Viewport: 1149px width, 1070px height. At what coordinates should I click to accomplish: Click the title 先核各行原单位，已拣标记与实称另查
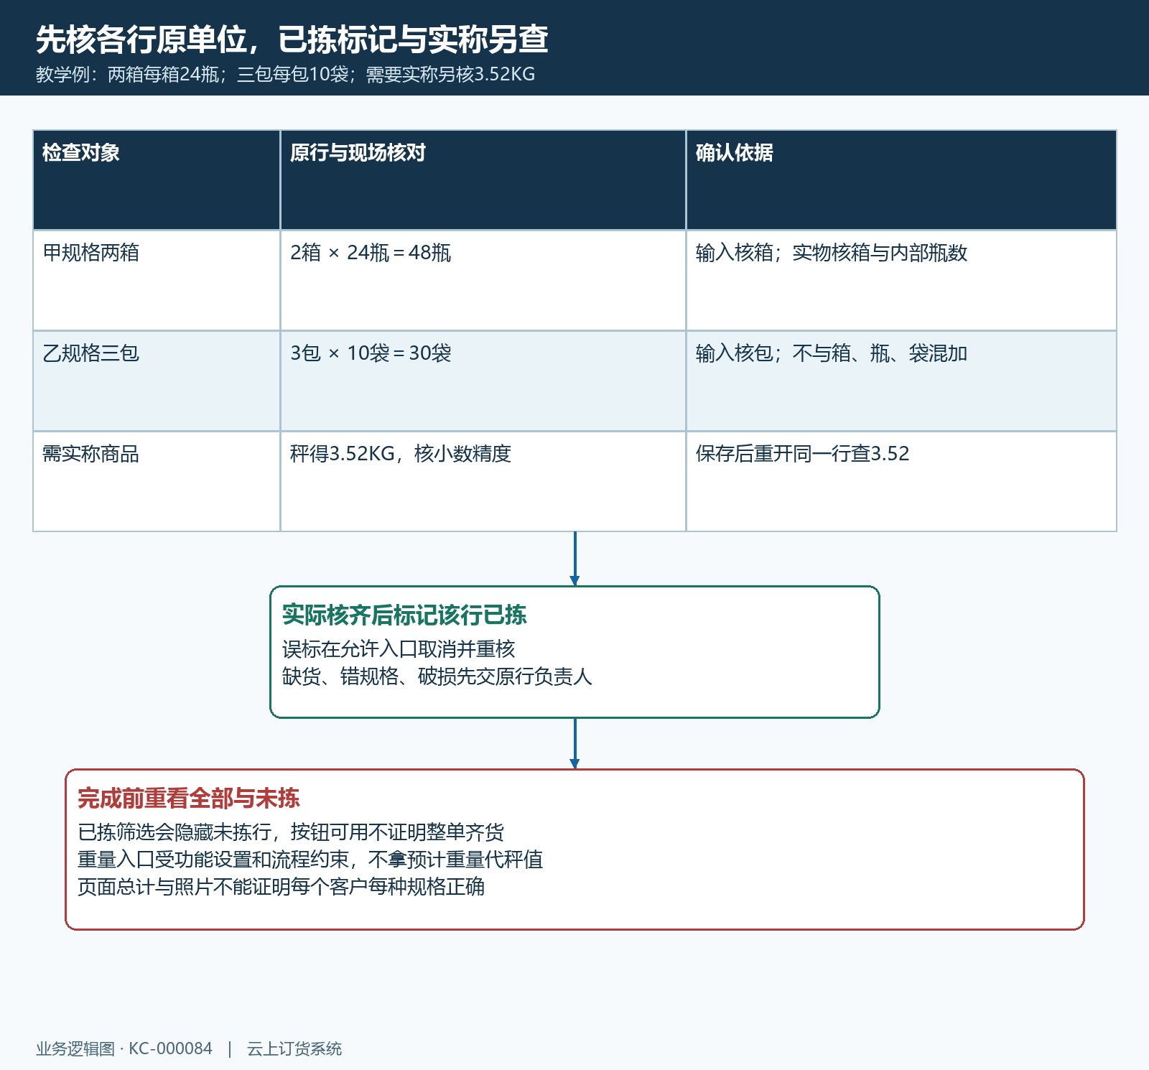292,39
